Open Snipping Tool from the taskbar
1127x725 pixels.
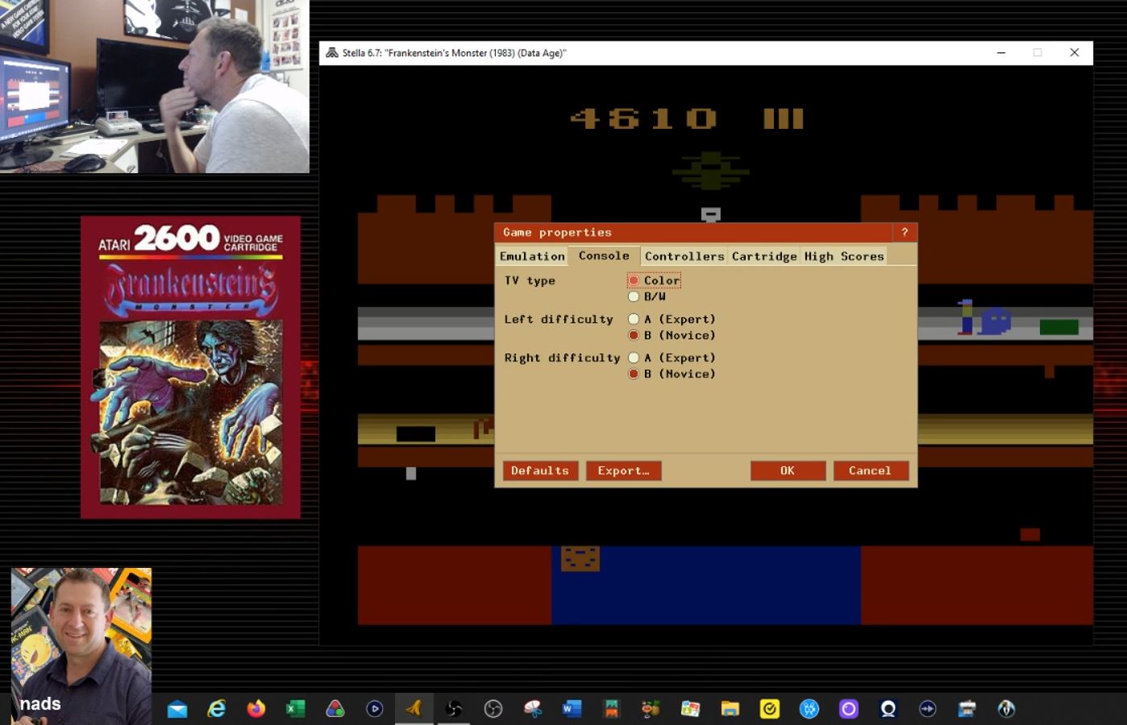(533, 709)
